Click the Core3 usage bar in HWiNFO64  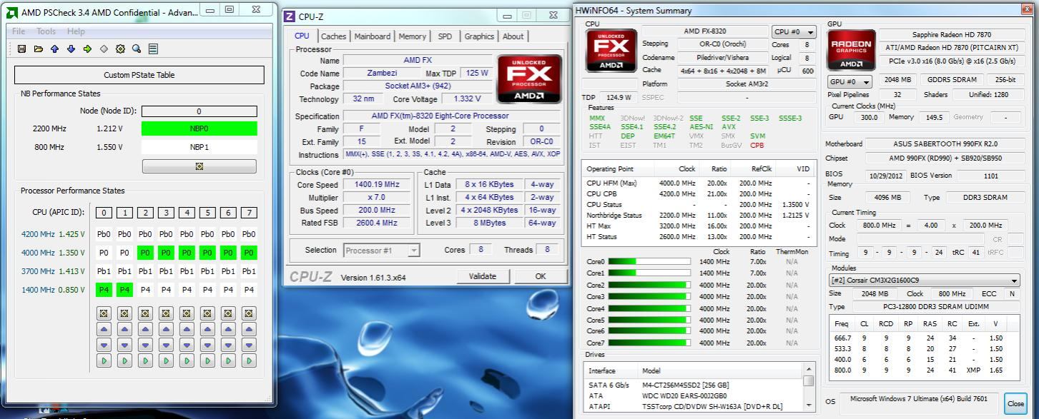649,296
